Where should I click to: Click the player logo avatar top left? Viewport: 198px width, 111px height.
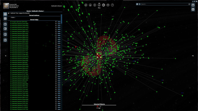pos(6,6)
